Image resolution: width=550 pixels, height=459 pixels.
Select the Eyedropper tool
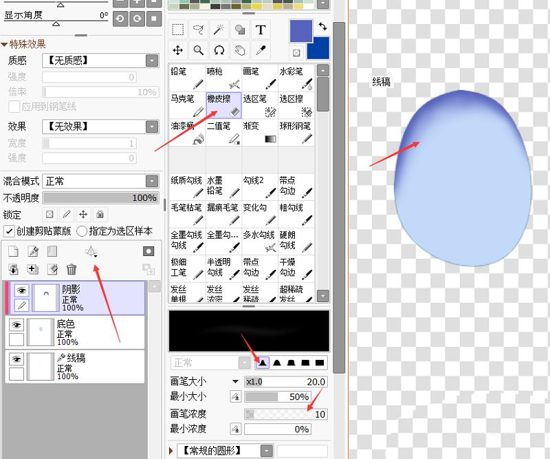coord(261,50)
